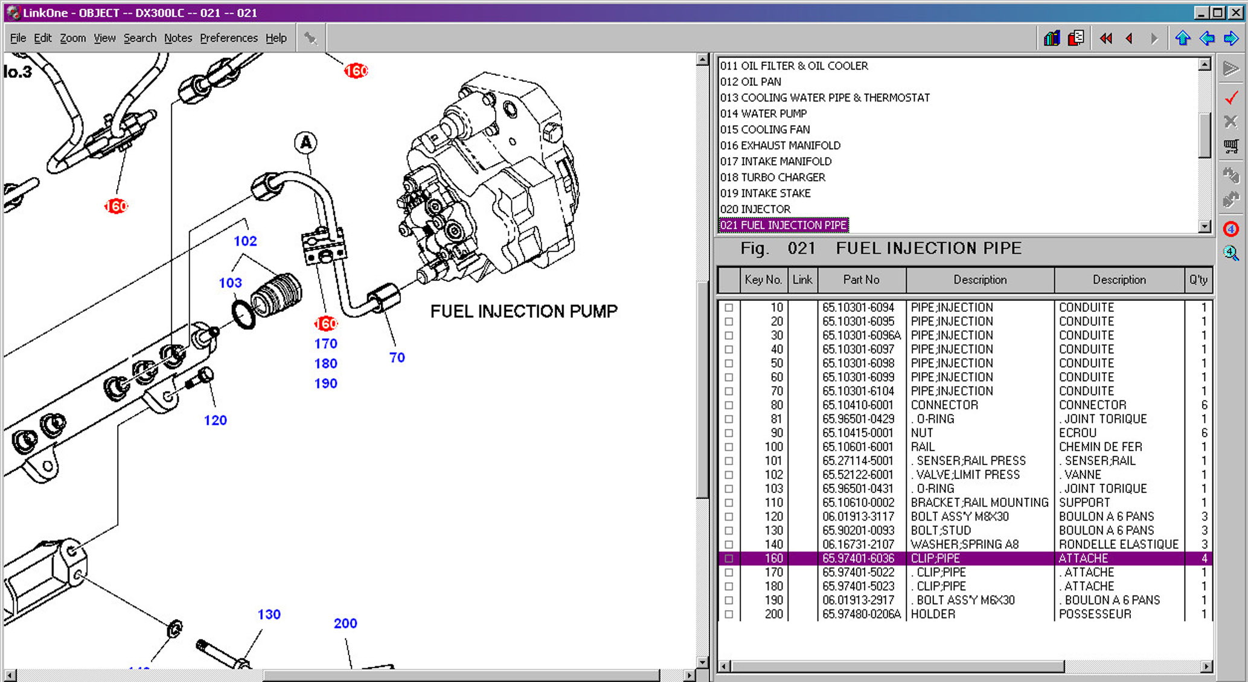Image resolution: width=1248 pixels, height=682 pixels.
Task: Select 018 TURBO CHARGER in chapter list
Action: coord(772,177)
